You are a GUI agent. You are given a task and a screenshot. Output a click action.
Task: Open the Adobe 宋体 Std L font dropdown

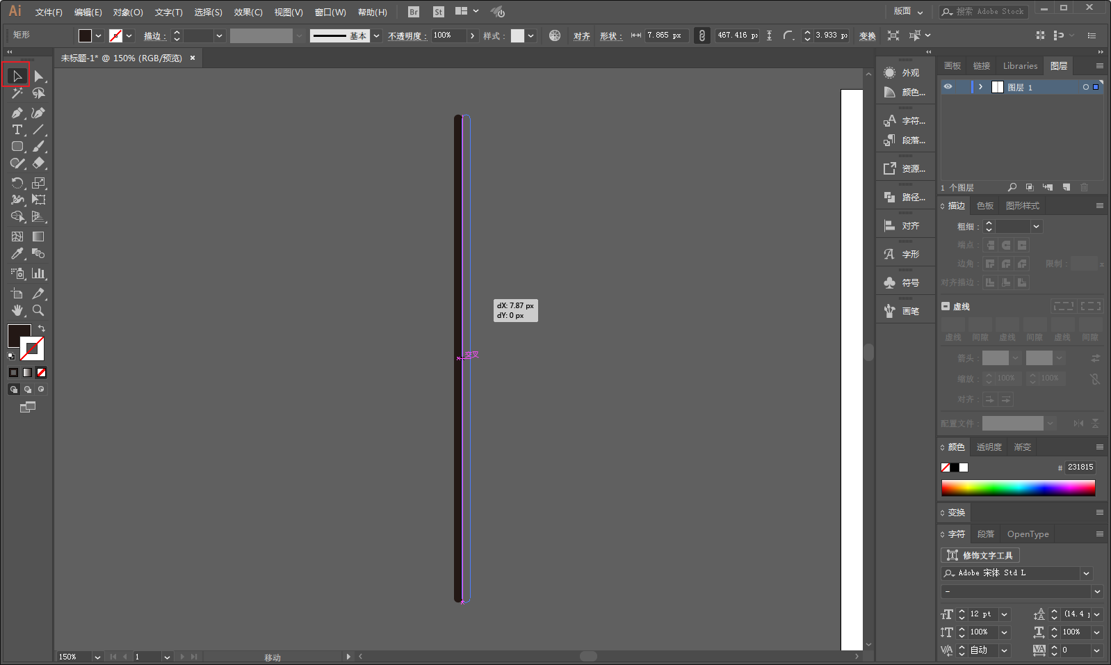tap(1086, 573)
